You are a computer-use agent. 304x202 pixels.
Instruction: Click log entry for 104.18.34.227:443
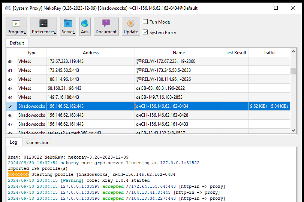(x=117, y=198)
